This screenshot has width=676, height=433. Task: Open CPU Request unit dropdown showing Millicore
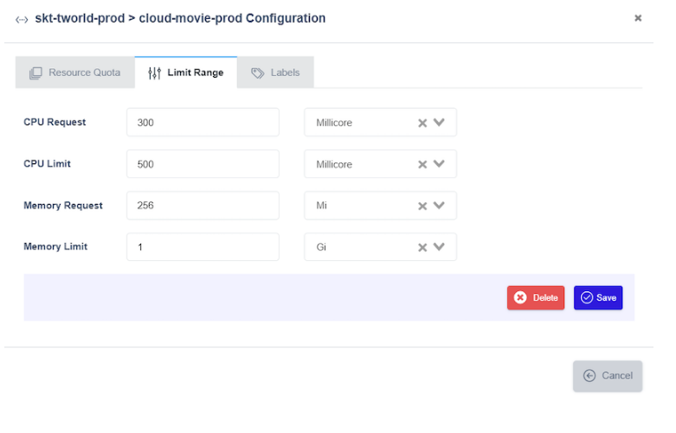point(380,122)
